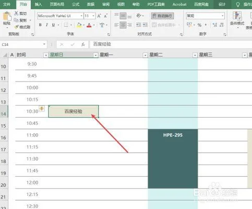Click the Copy (复制) icon

pos(16,20)
